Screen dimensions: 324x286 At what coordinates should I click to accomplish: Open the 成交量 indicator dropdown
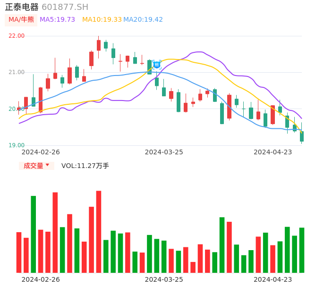click(34, 166)
